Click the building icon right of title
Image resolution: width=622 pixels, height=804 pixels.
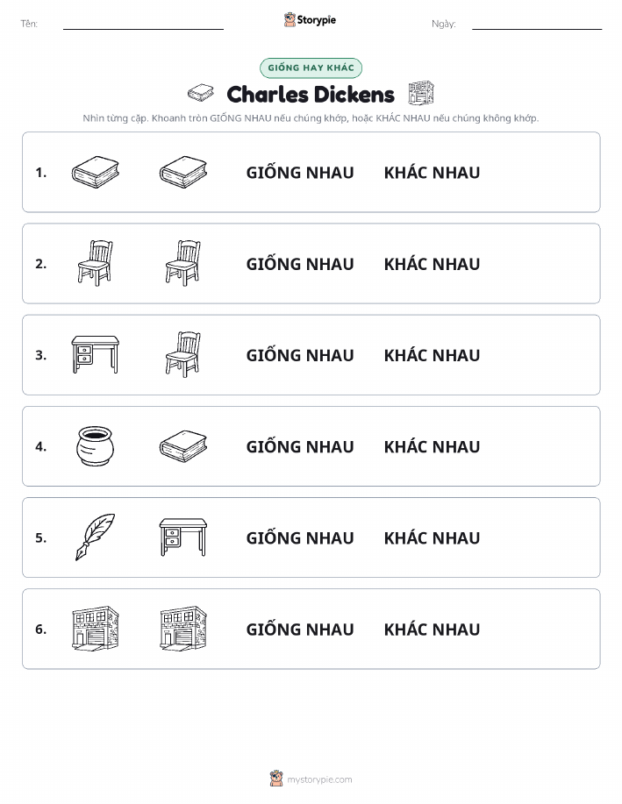point(421,93)
